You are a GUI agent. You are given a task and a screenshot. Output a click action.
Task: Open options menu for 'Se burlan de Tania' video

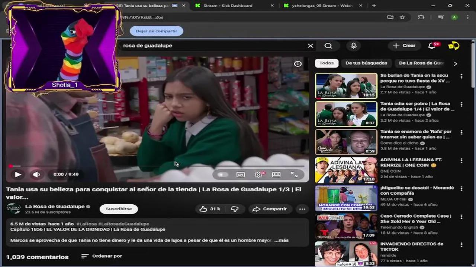(461, 76)
